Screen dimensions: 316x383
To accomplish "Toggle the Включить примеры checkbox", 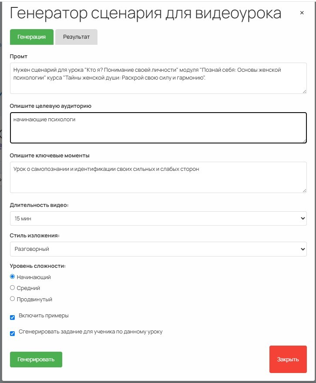I will click(13, 317).
